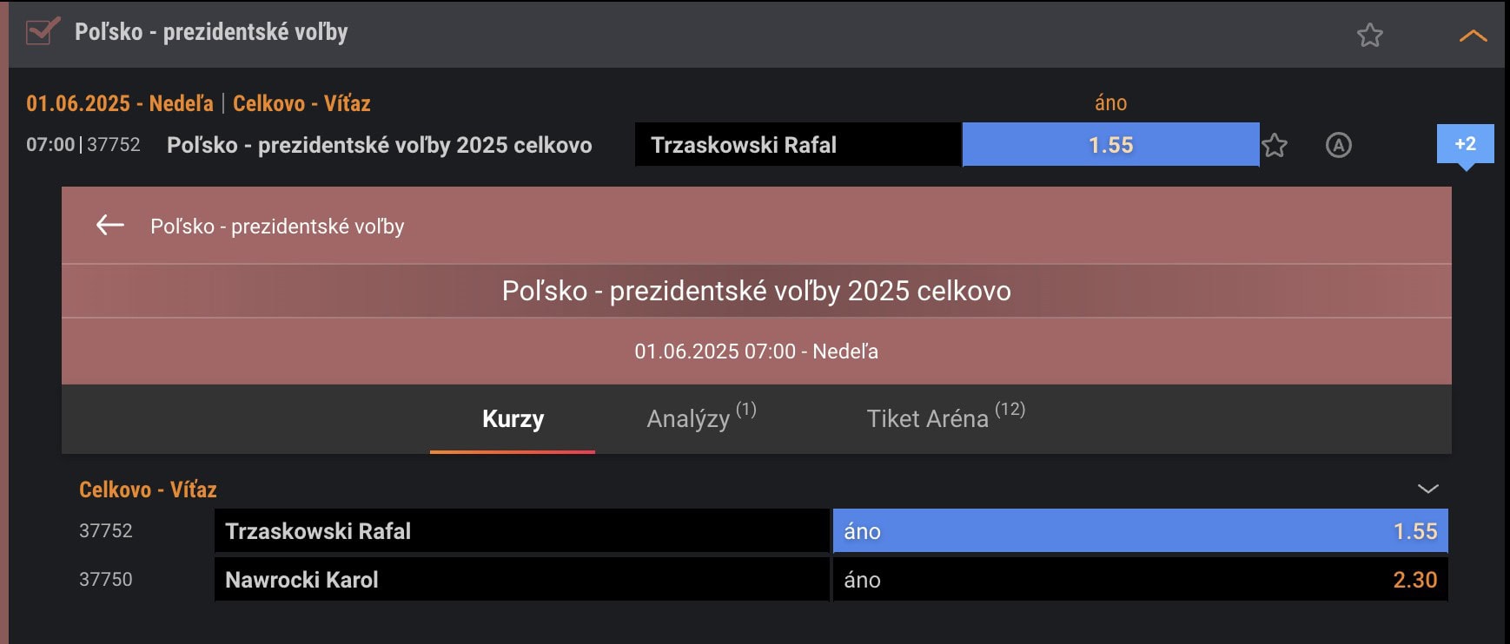
Task: Open the event title Poľsko - prezidentské voľby 2025 celkovo
Action: coord(379,145)
